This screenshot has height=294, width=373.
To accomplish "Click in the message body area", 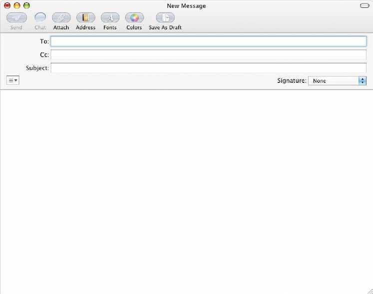I will point(187,192).
